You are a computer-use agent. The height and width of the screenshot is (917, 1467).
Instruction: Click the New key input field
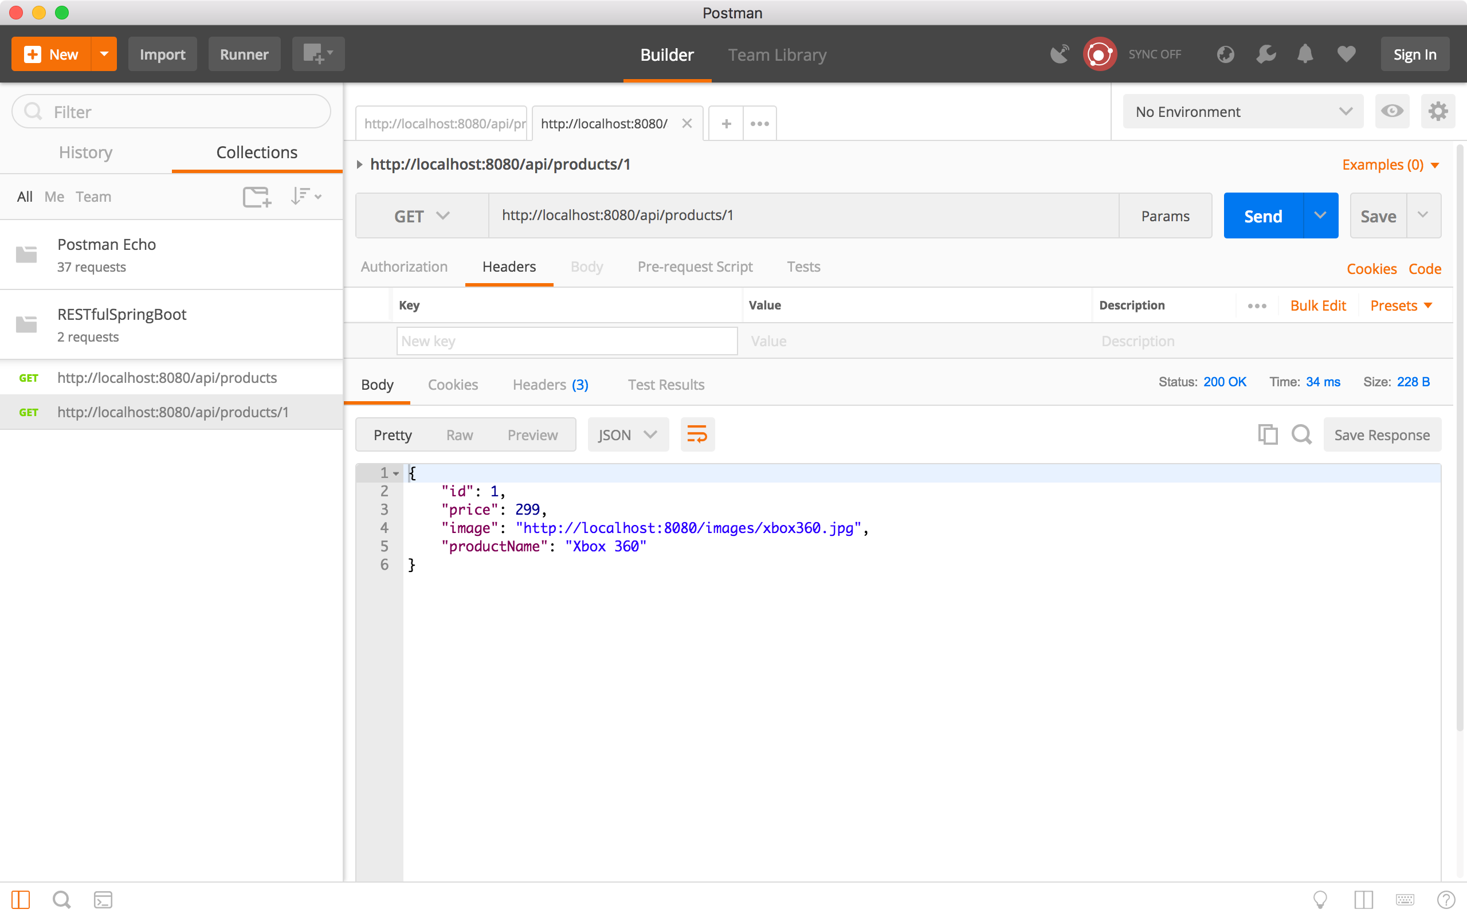(x=567, y=341)
